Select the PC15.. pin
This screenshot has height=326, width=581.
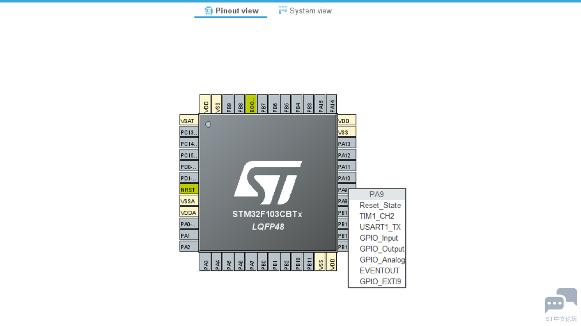click(189, 155)
